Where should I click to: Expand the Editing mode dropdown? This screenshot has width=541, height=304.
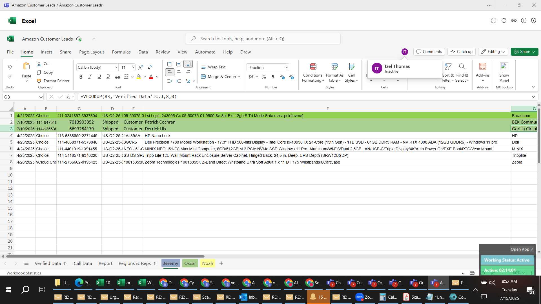503,52
